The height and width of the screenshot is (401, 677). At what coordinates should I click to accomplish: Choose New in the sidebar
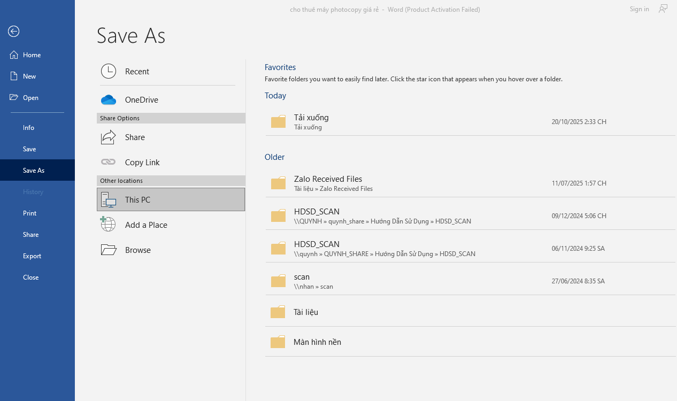(29, 76)
